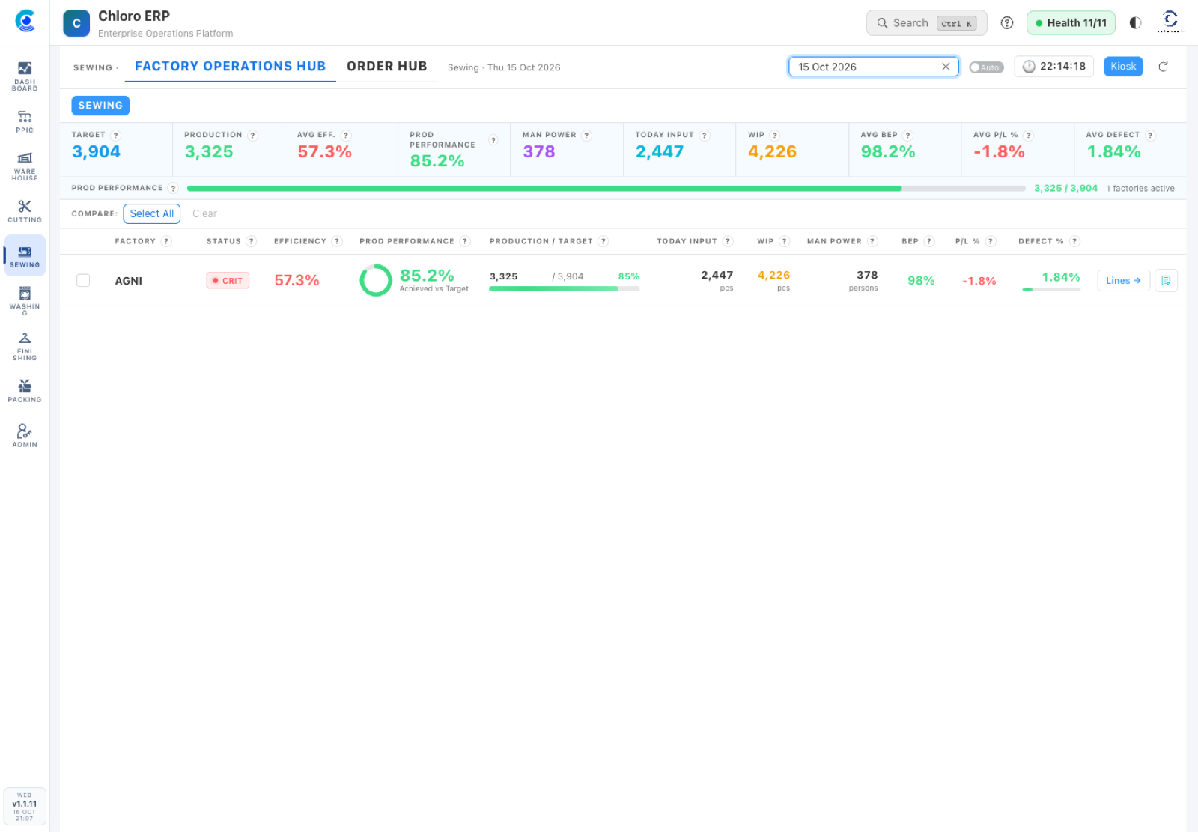Viewport: 1198px width, 832px height.
Task: Click the FACTORY column header
Action: click(x=135, y=241)
